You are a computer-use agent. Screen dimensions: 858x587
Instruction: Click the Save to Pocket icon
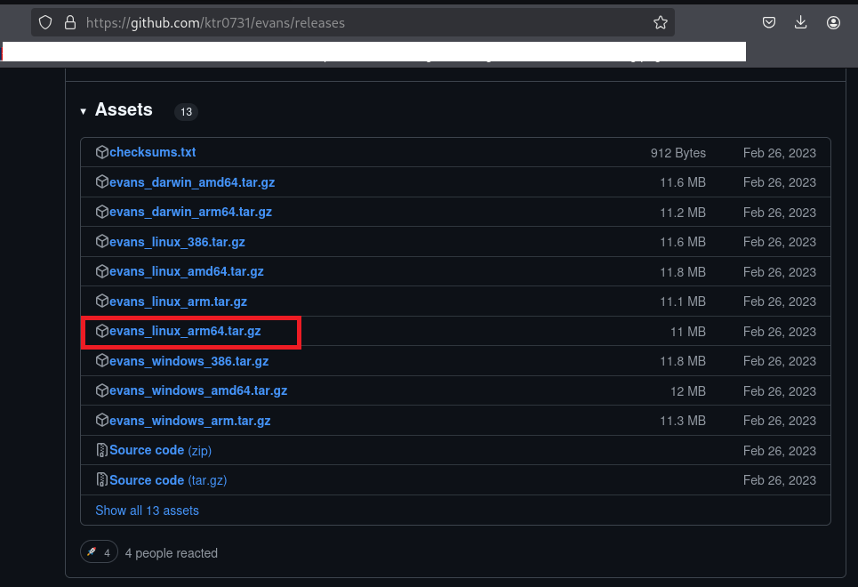point(770,22)
